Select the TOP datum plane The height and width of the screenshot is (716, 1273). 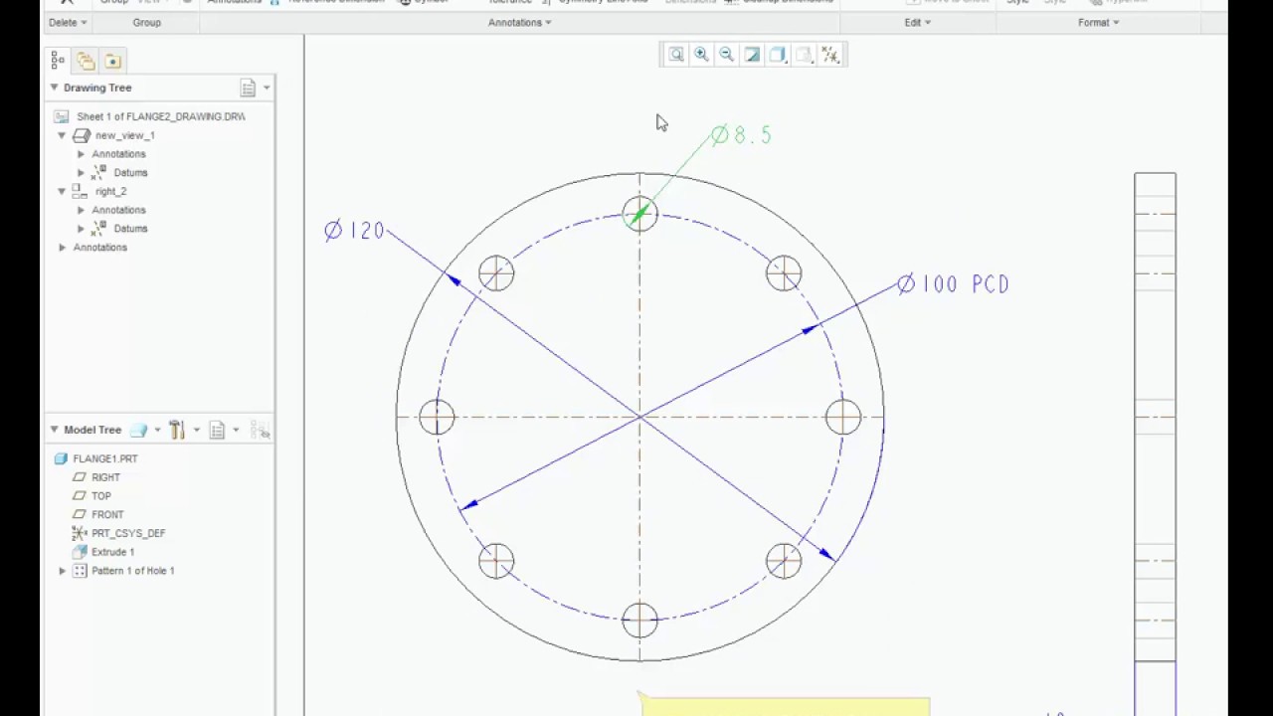click(x=101, y=496)
